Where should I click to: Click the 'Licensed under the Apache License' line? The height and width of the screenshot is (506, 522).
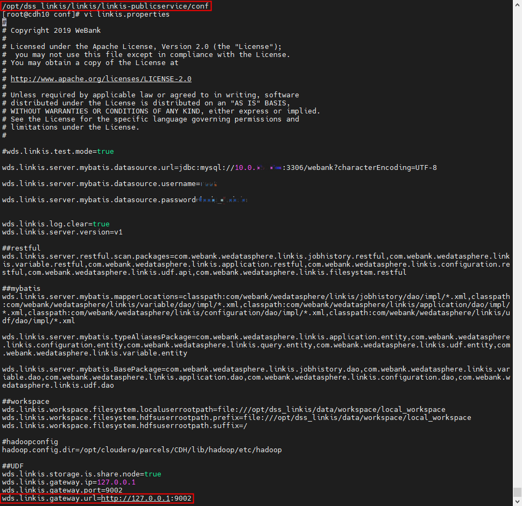tap(142, 47)
